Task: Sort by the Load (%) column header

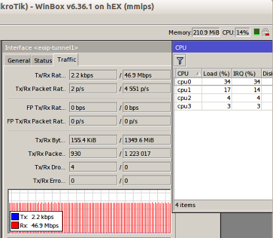Action: [x=216, y=74]
